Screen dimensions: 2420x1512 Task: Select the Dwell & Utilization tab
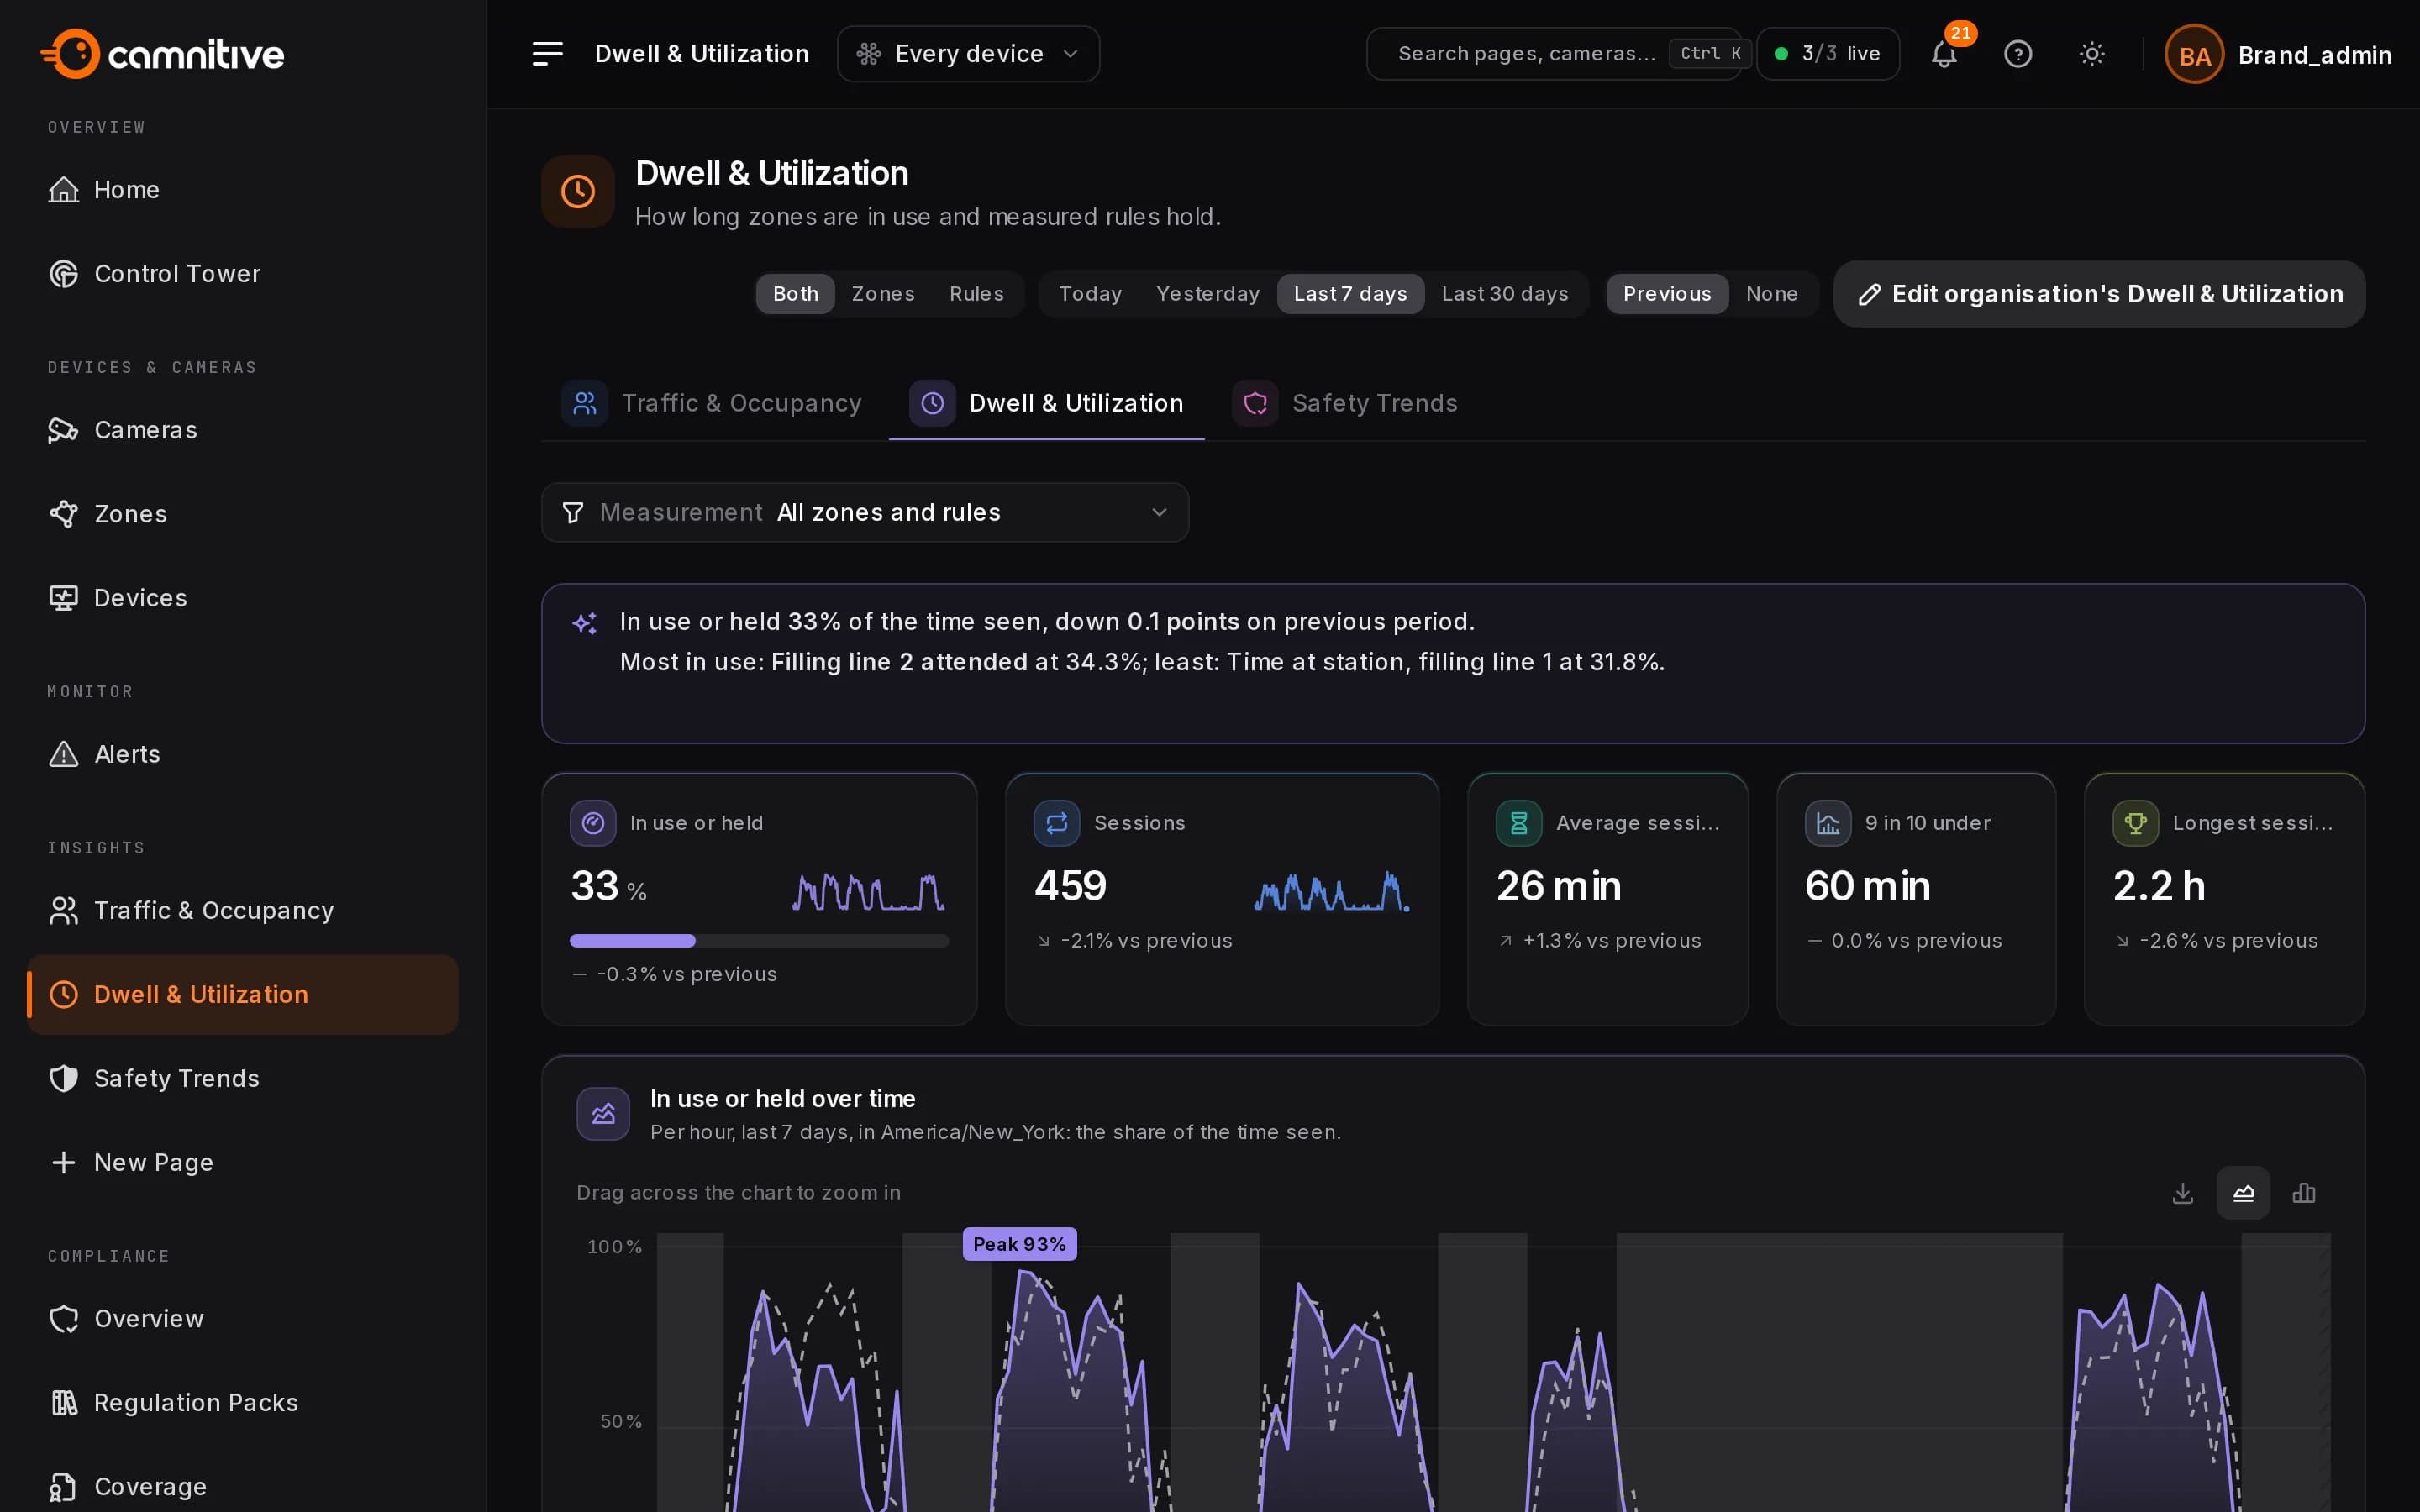point(1047,403)
